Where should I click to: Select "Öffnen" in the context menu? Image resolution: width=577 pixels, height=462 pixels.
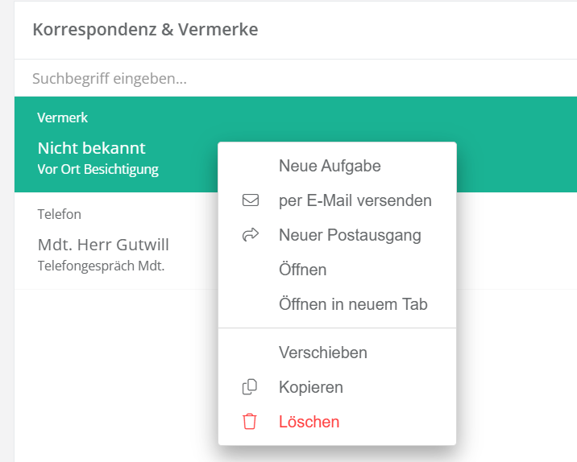pos(303,270)
